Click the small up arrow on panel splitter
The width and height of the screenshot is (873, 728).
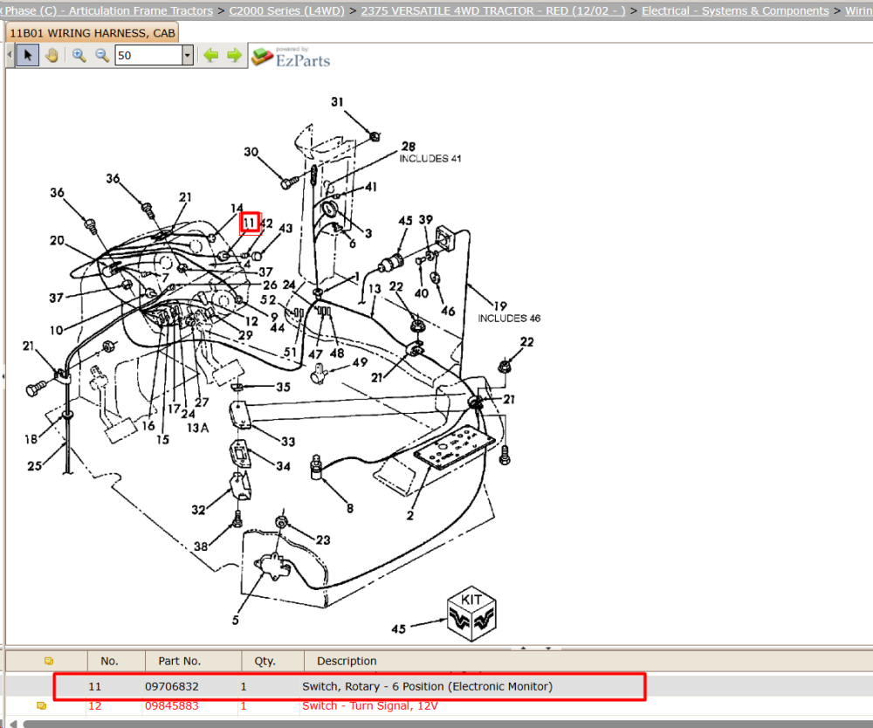tap(523, 648)
